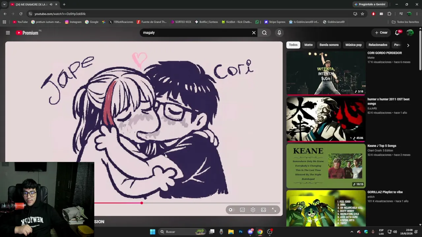Viewport: 422px width, 237px height.
Task: Select the Todos filter chip
Action: (x=293, y=45)
